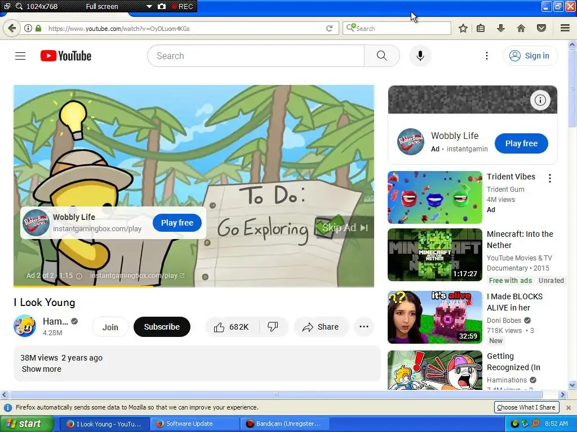Go back with Firefox back arrow

coord(12,28)
